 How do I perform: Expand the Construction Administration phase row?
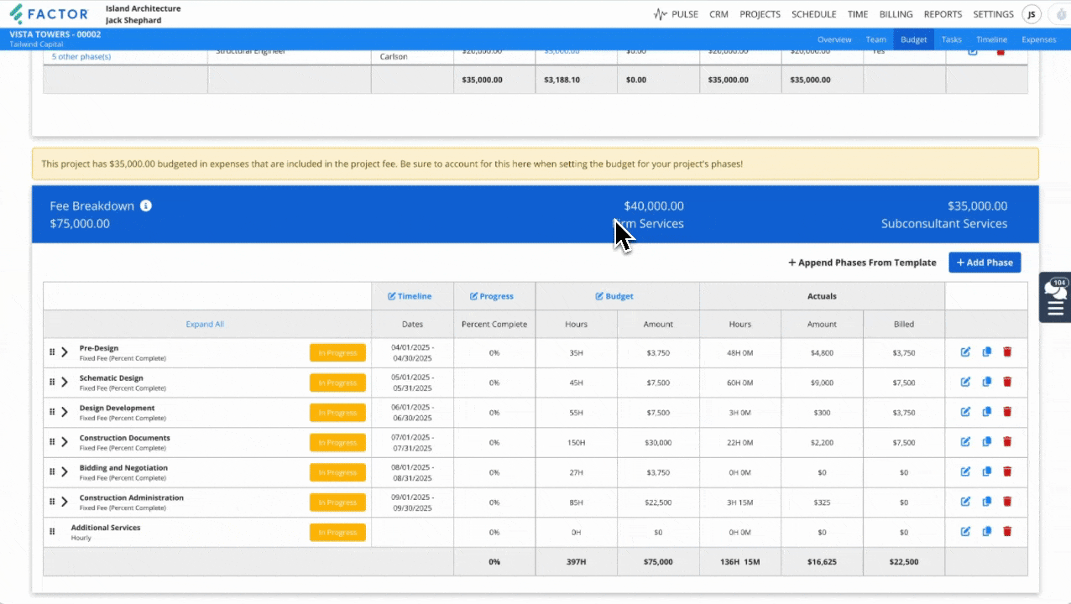tap(65, 502)
